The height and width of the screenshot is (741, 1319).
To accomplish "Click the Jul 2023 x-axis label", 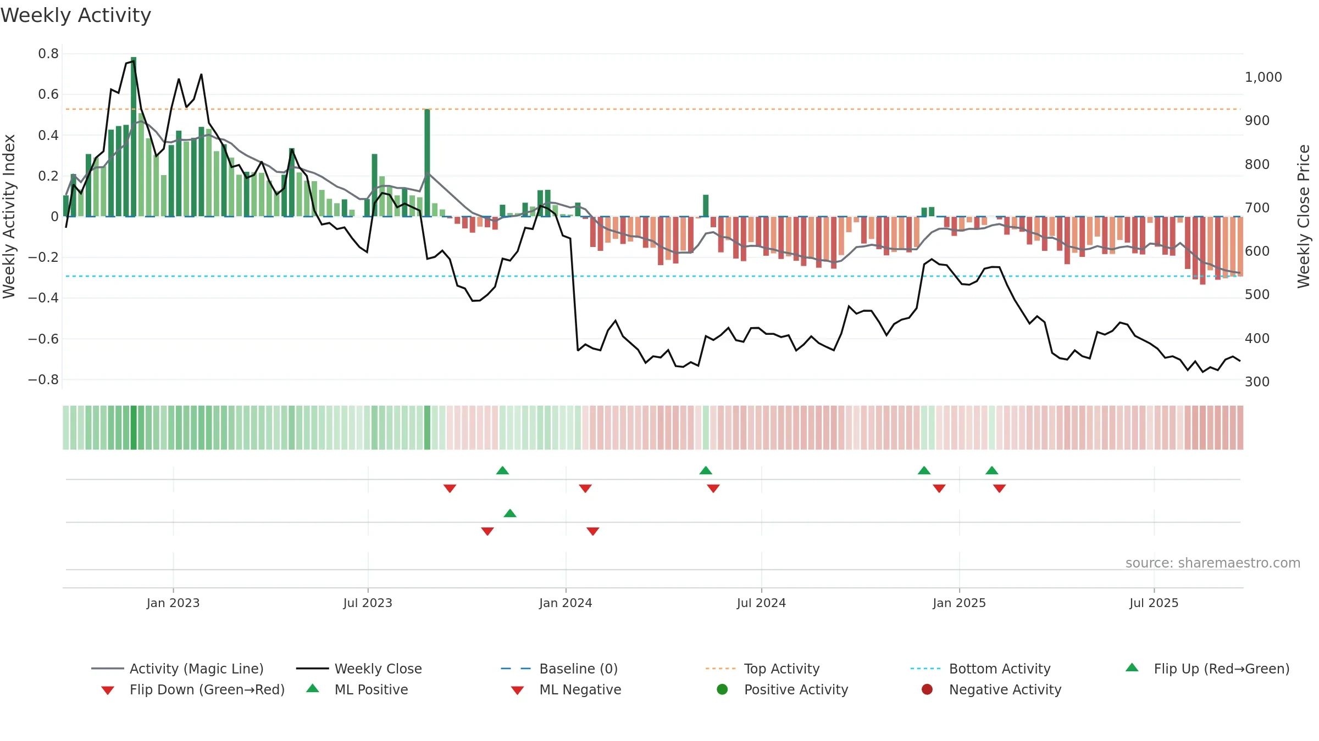I will [368, 603].
